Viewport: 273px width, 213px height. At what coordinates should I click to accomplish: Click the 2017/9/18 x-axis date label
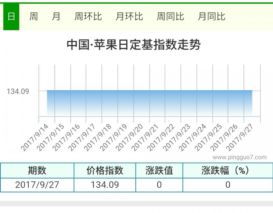98,137
